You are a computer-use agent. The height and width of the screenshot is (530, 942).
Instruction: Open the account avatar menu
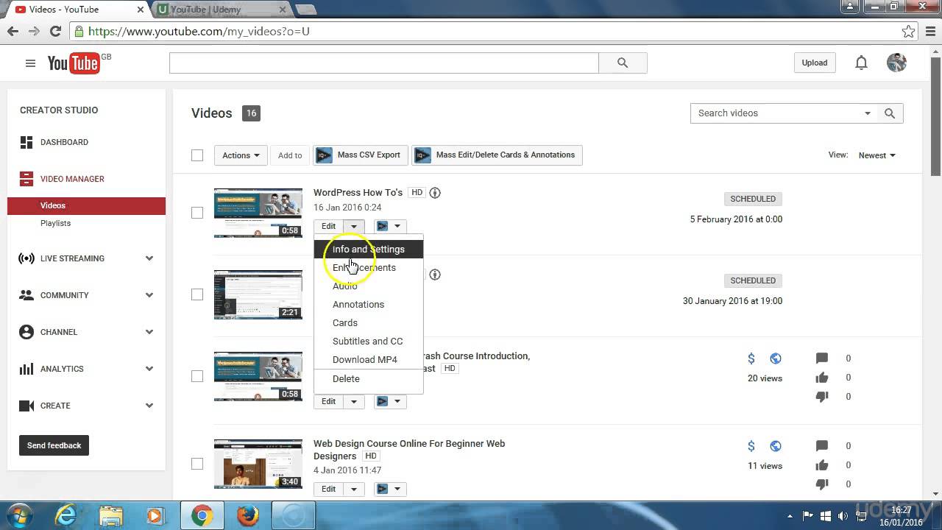(x=896, y=63)
